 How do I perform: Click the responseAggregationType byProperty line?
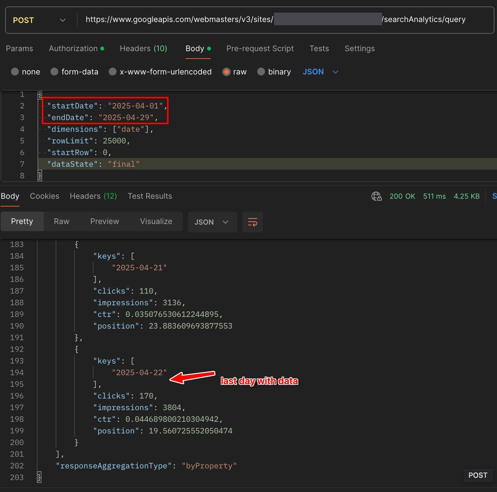tap(146, 465)
